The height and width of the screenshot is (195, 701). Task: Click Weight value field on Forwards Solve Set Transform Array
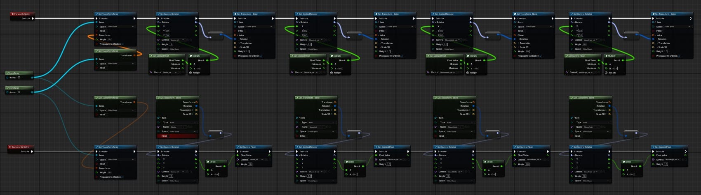click(x=109, y=39)
